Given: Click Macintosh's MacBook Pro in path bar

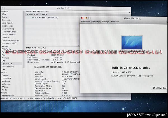Looking at the screenshot, I should tap(14, 98).
